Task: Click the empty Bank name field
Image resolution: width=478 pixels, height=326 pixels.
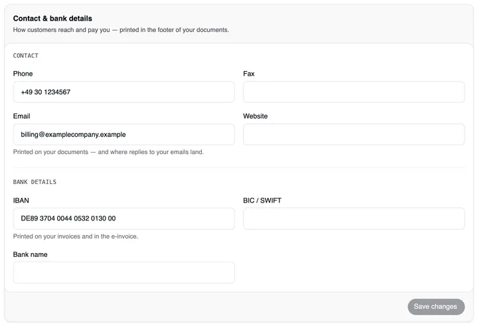Action: [123, 273]
